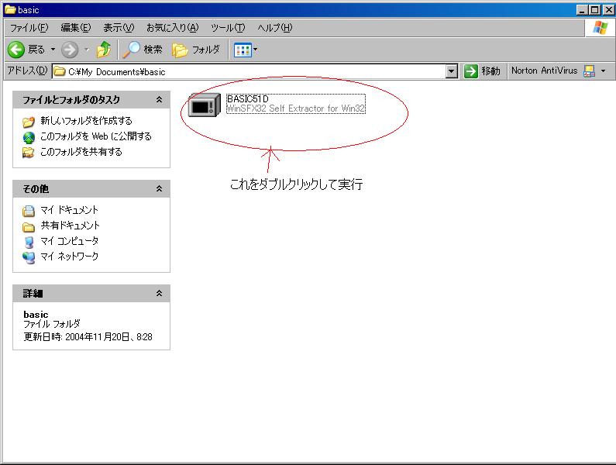Open the ファイル(F) menu

(29, 28)
